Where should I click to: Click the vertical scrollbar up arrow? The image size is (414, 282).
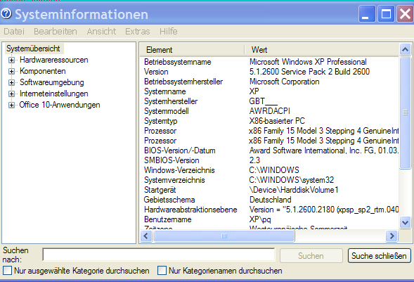[x=406, y=49]
